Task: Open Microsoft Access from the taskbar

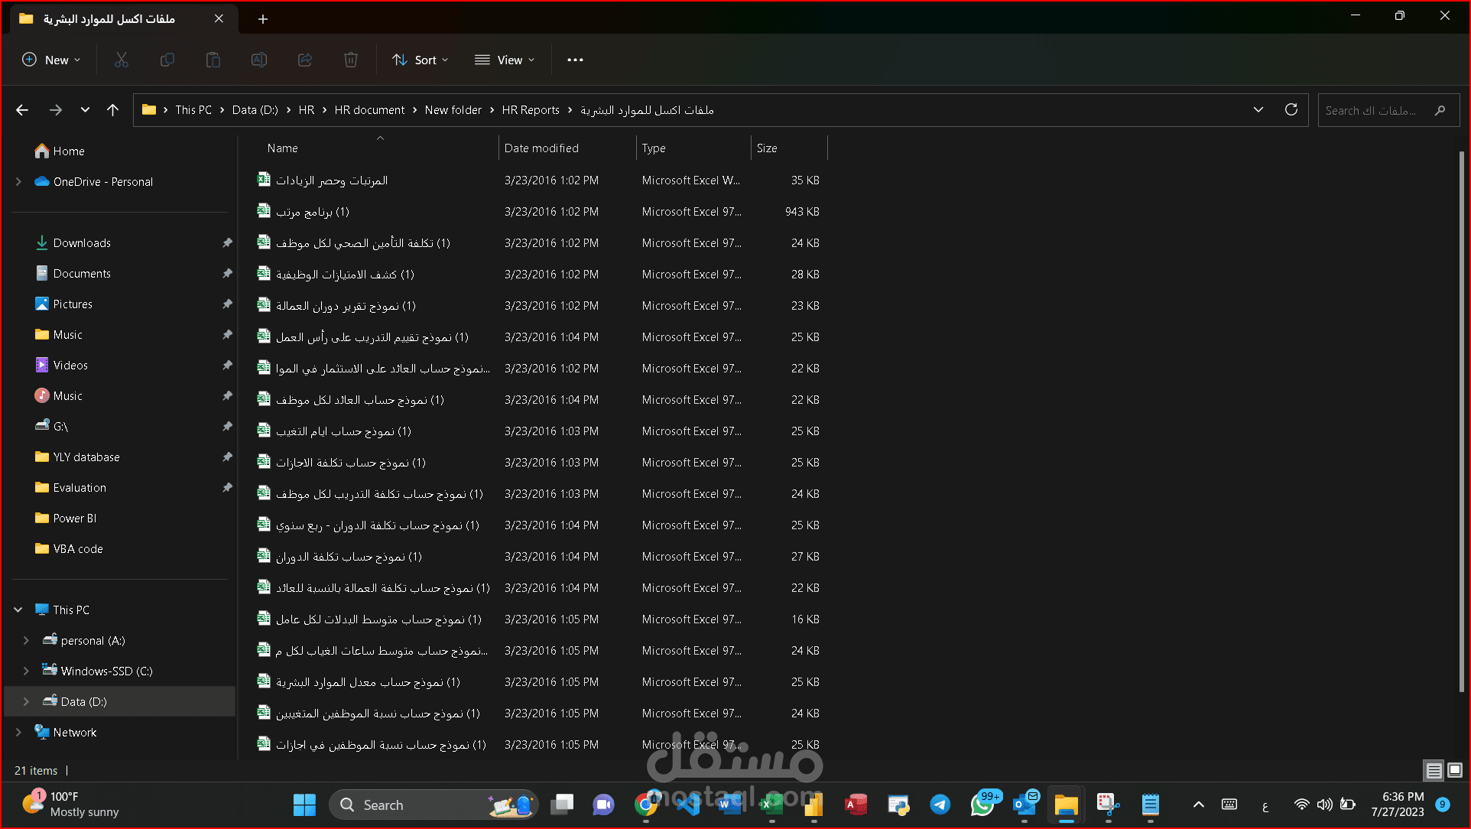Action: click(856, 805)
